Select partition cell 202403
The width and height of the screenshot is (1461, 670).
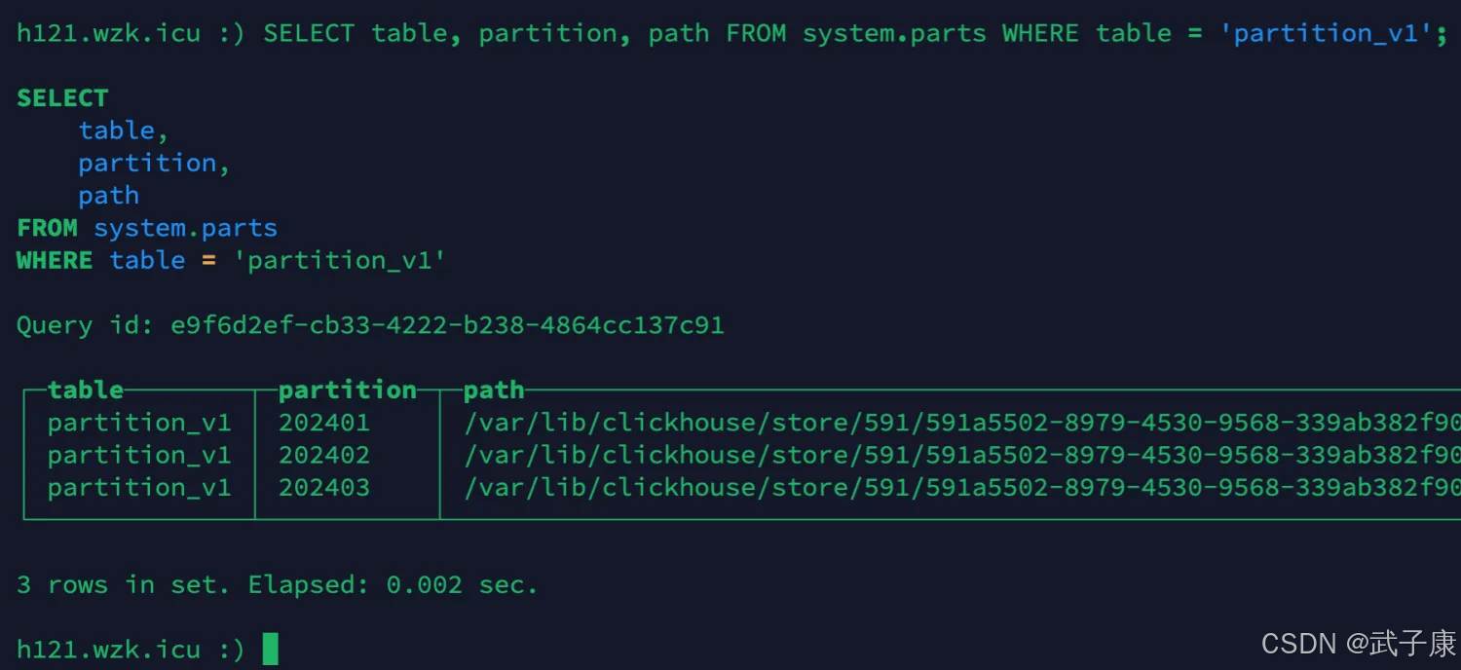point(324,487)
